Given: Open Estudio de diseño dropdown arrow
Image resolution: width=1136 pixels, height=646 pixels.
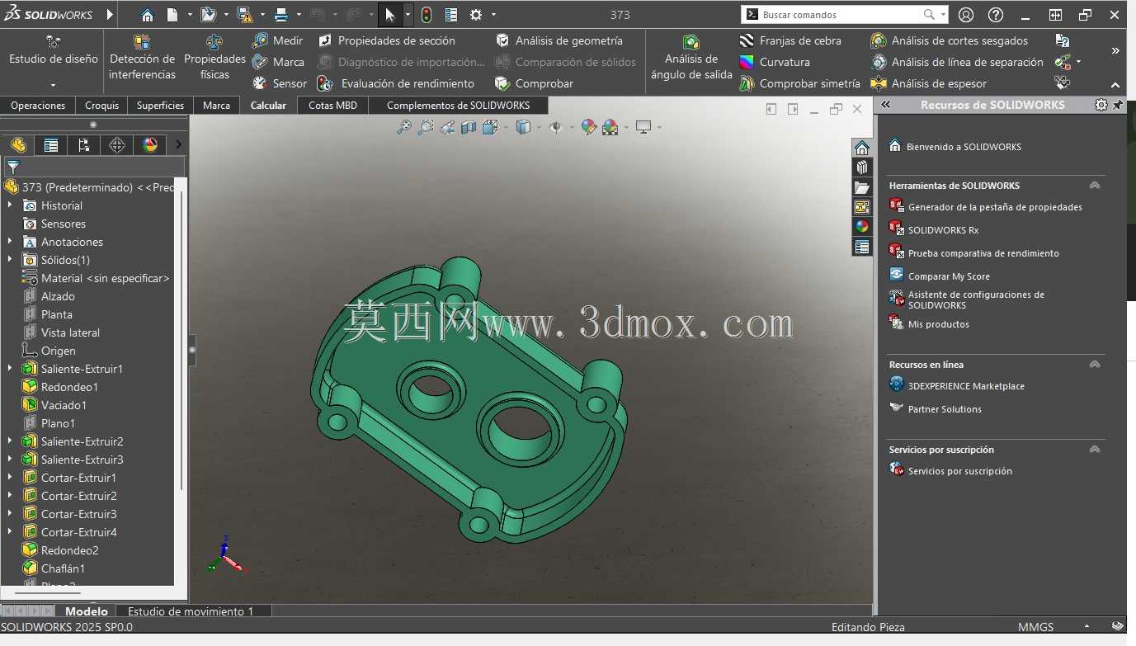Looking at the screenshot, I should tap(54, 85).
